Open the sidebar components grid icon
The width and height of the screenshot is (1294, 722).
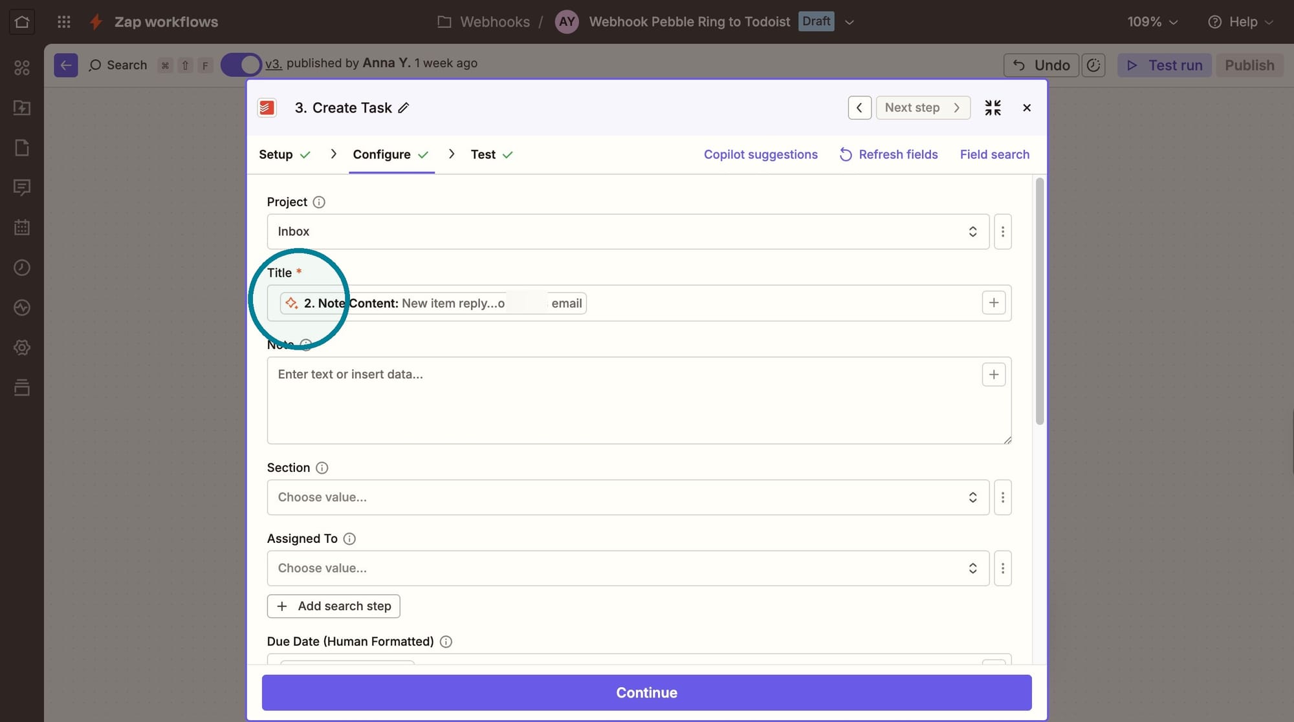(22, 68)
